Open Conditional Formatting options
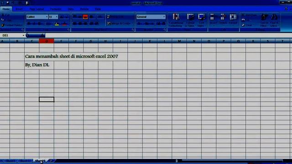The height and width of the screenshot is (164, 292). click(x=176, y=20)
